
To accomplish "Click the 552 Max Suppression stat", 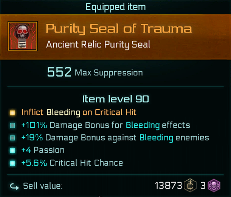I will pos(95,72).
